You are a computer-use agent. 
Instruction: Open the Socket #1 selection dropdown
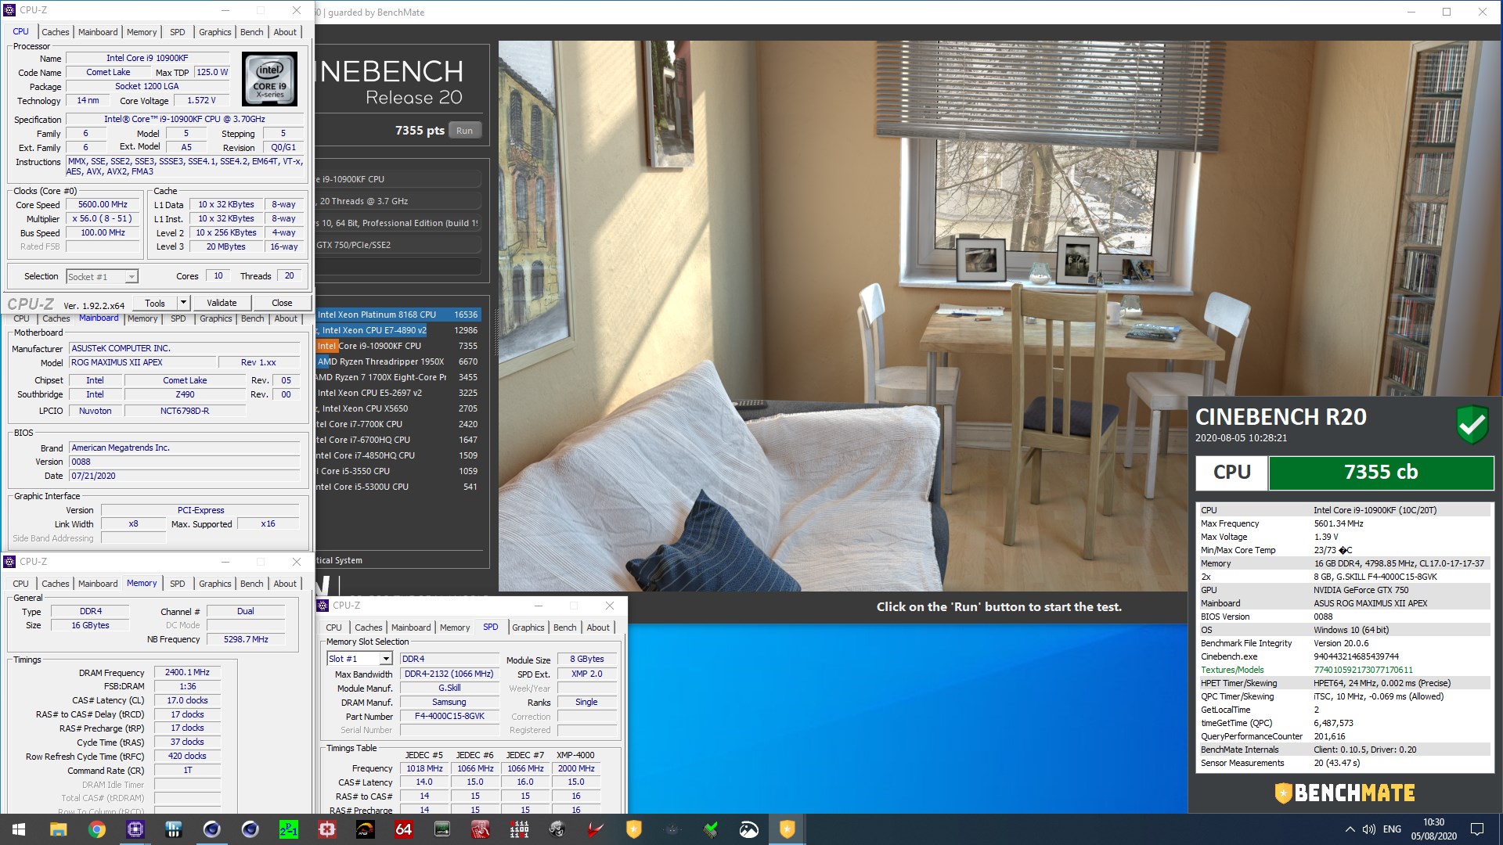click(x=103, y=276)
